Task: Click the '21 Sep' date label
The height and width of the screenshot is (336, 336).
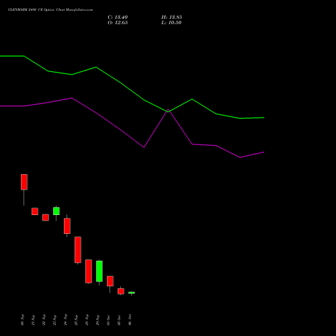Action: click(x=33, y=320)
